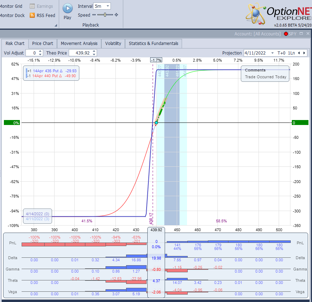312x302 pixels.
Task: Click the PnL value 141 44%
Action: (x=177, y=247)
